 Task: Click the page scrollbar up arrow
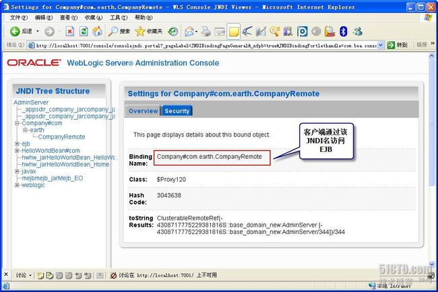[x=432, y=56]
